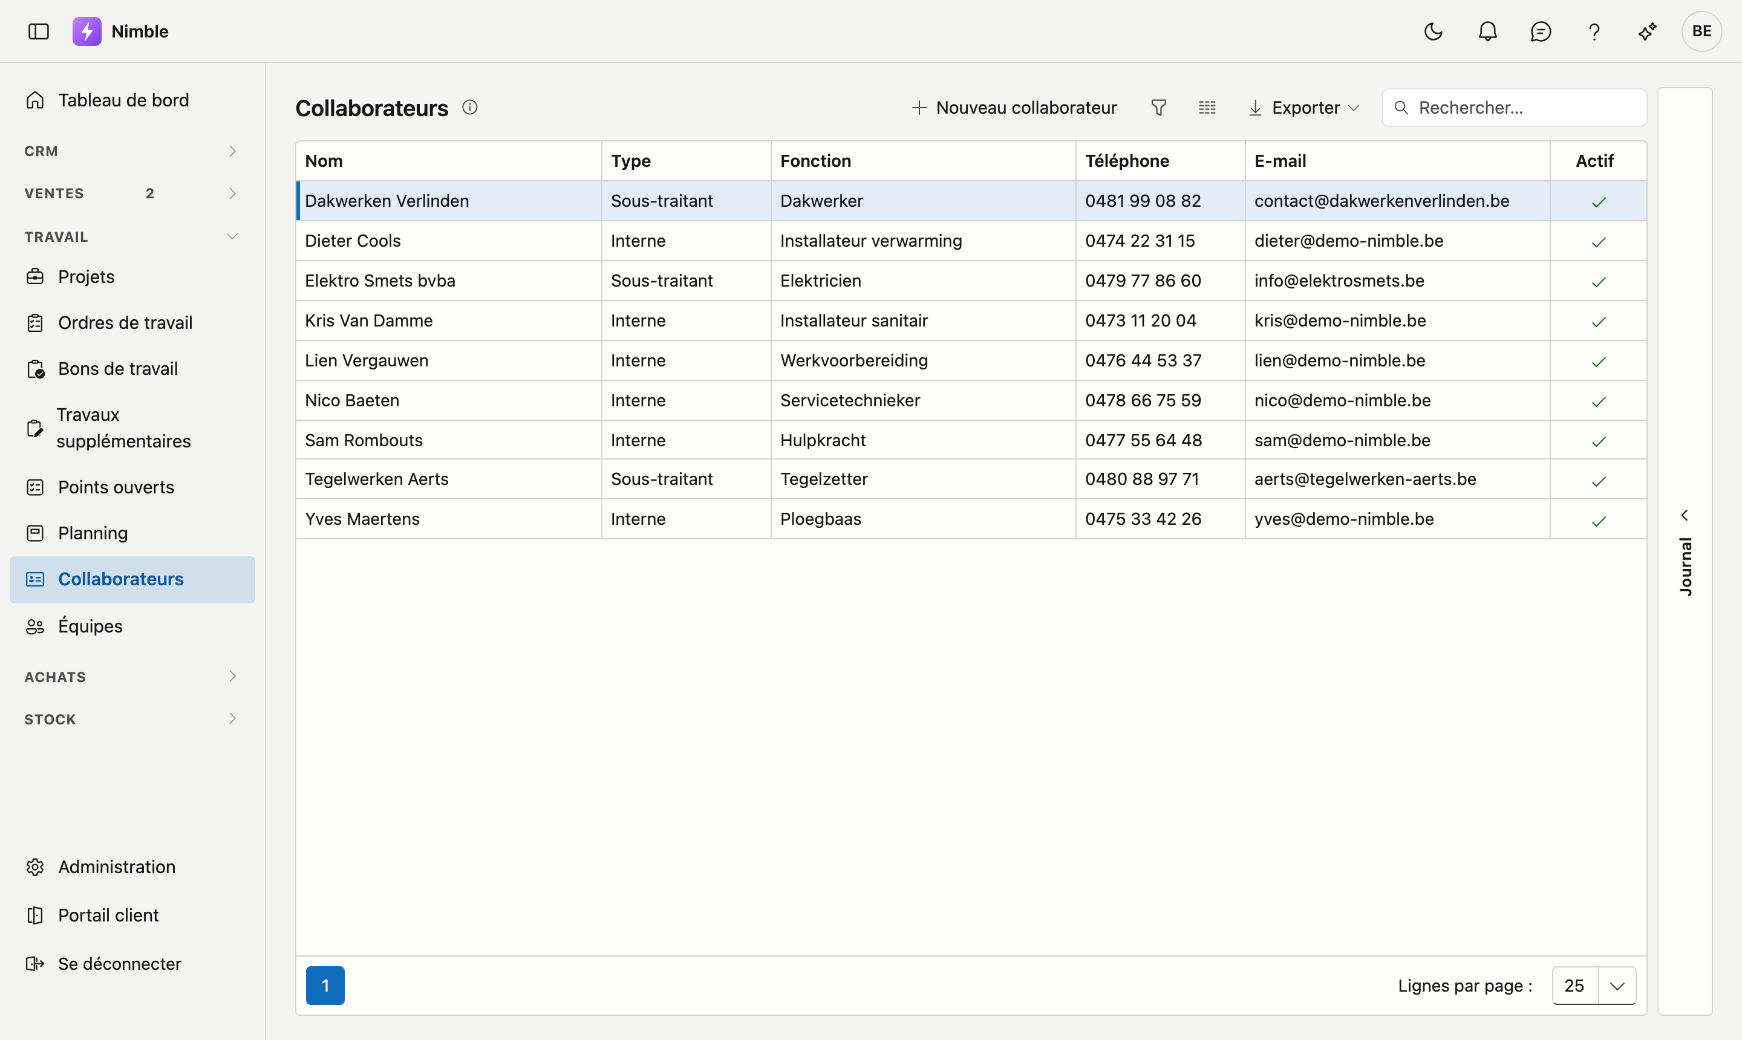
Task: Toggle Actif check for Nico Baeten
Action: click(1598, 401)
